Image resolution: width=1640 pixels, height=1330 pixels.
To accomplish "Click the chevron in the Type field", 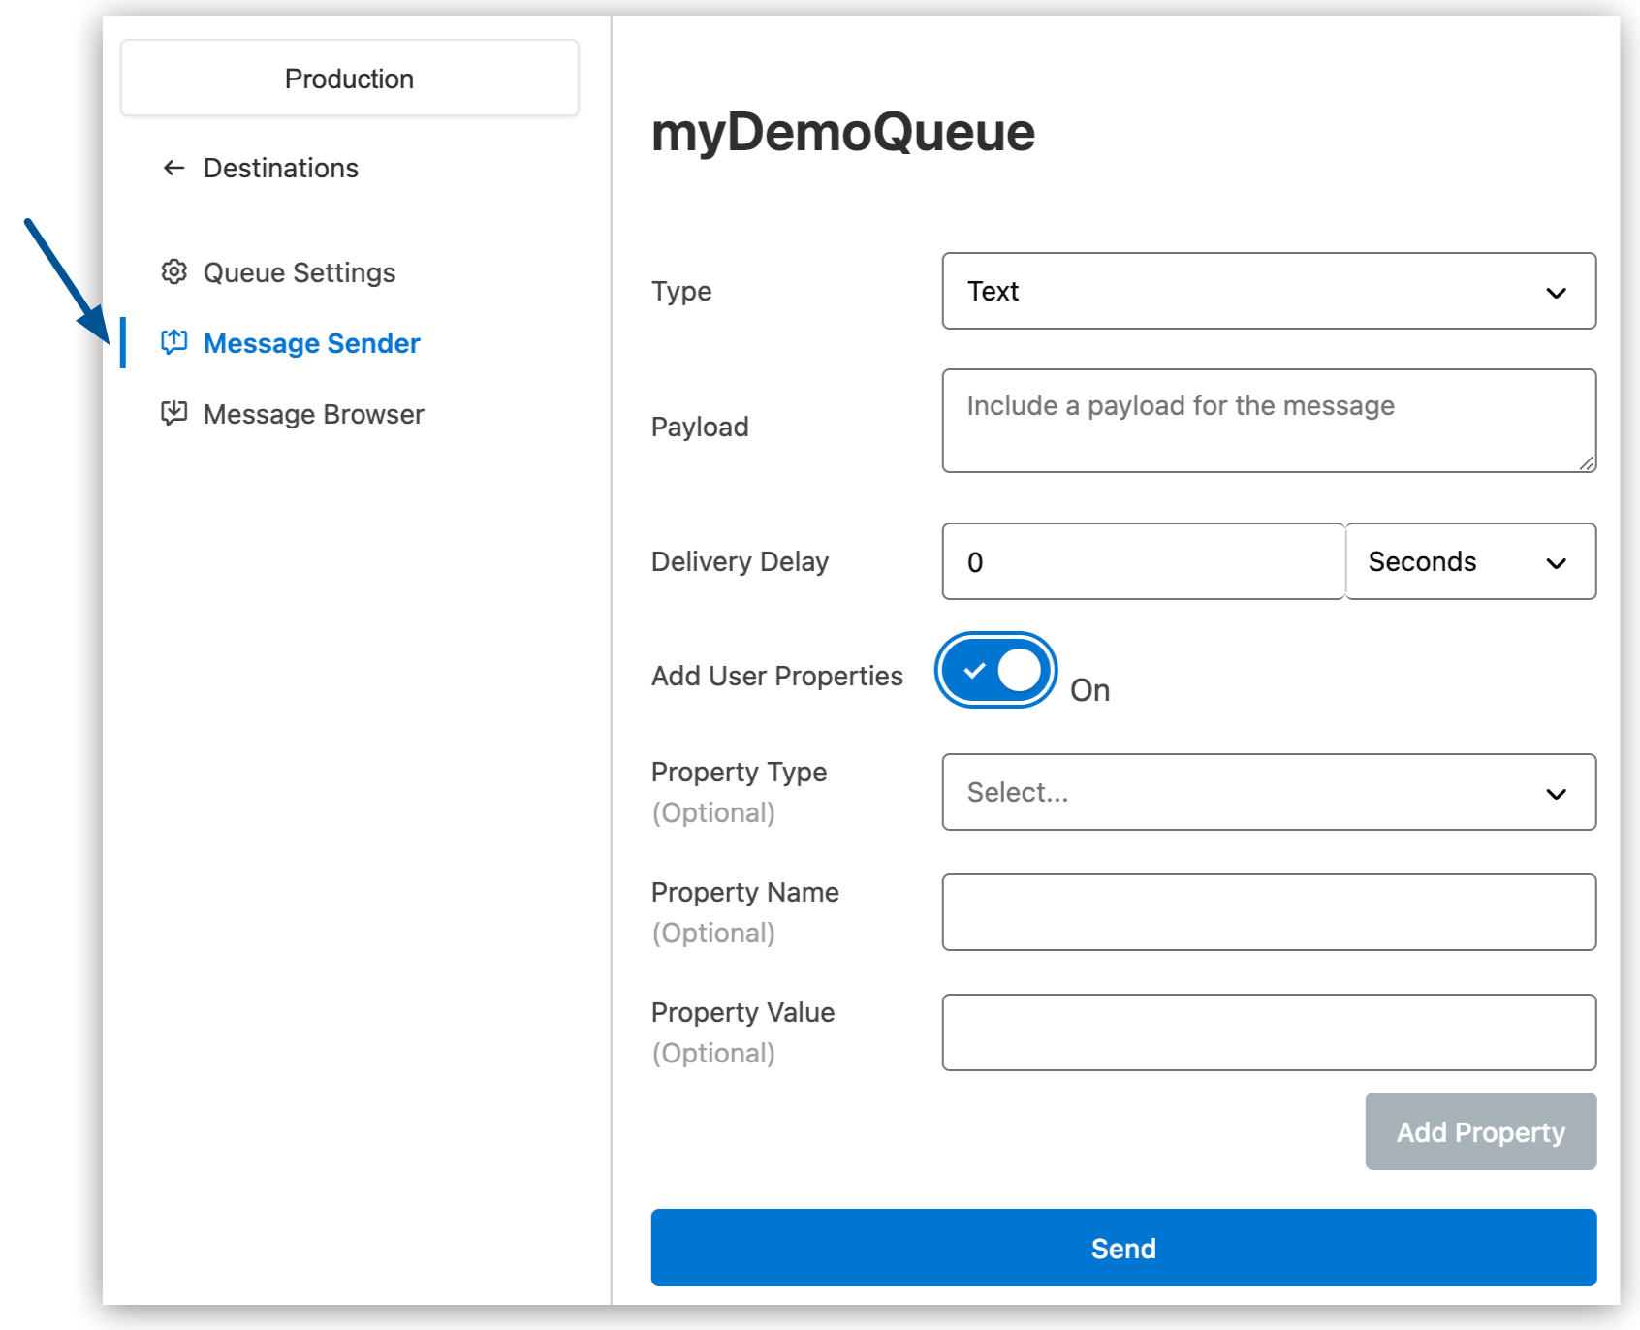I will [x=1556, y=293].
